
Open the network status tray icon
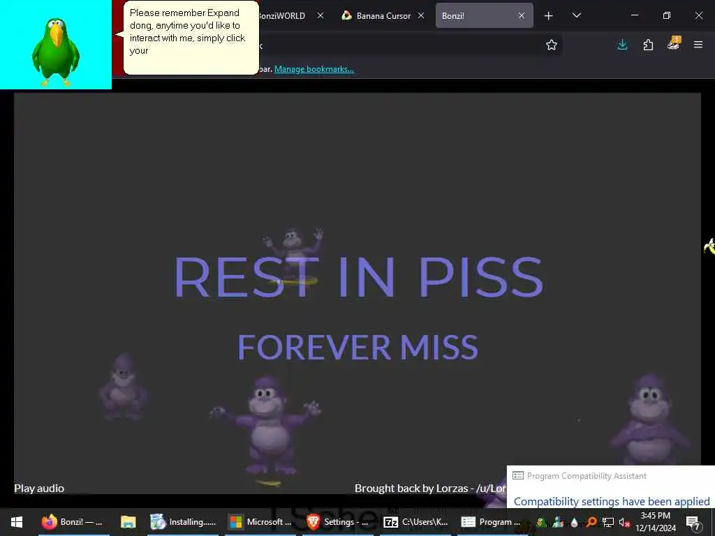pyautogui.click(x=608, y=522)
